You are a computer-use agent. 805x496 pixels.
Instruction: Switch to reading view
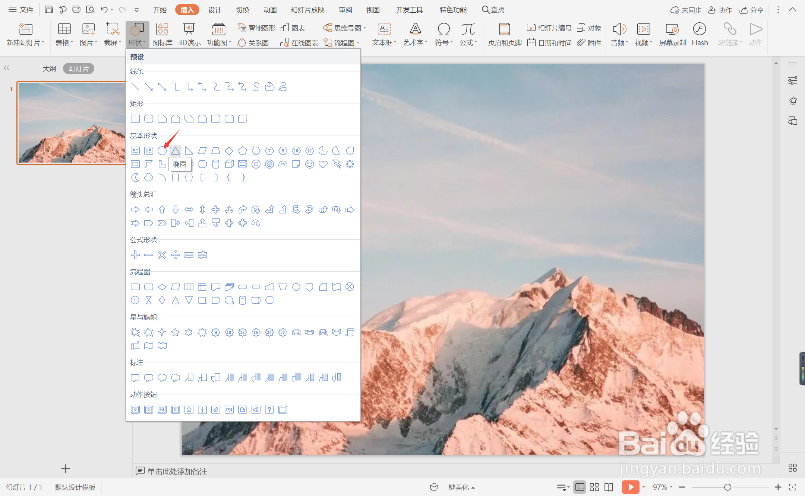(609, 487)
